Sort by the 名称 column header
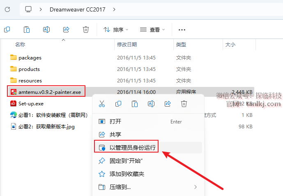 pos(20,44)
